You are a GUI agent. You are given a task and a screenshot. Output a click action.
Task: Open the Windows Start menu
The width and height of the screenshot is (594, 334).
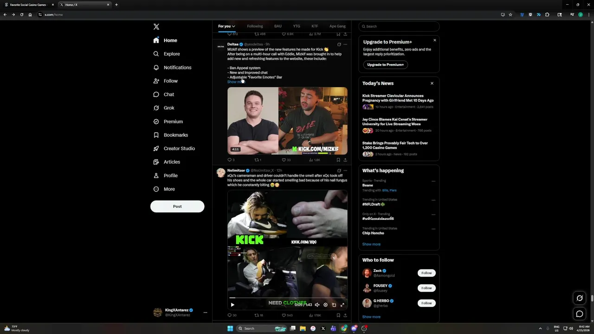(x=230, y=328)
